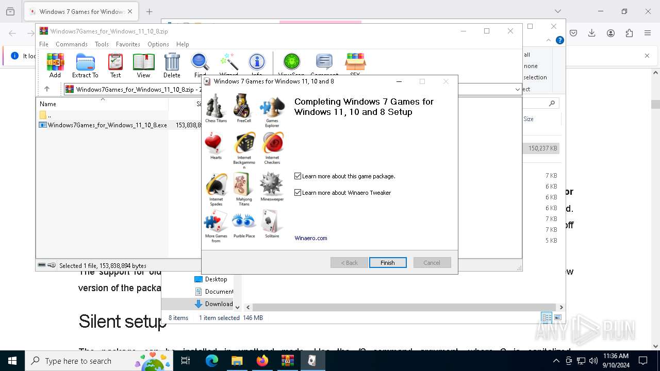Close the Windows 7 Games browser tab
660x371 pixels.
coord(130,11)
